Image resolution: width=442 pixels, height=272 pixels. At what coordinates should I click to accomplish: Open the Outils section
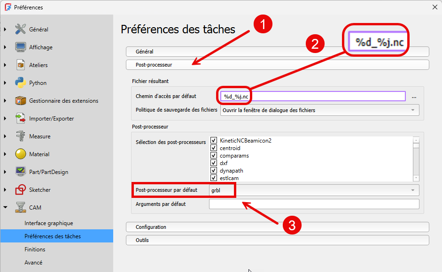pyautogui.click(x=278, y=240)
